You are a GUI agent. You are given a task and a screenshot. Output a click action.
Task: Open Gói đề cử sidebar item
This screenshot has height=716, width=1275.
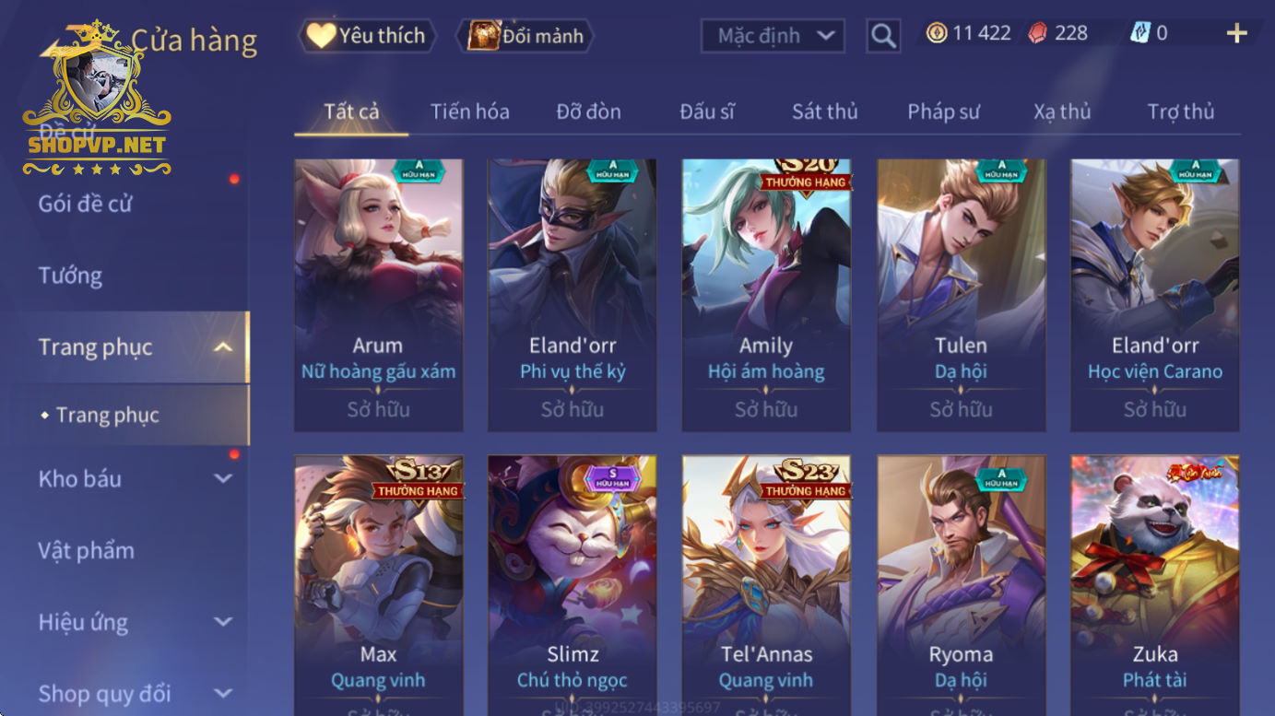click(85, 204)
